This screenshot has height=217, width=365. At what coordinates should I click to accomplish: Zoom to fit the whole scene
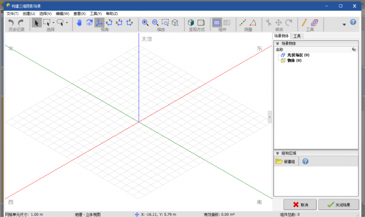(175, 23)
